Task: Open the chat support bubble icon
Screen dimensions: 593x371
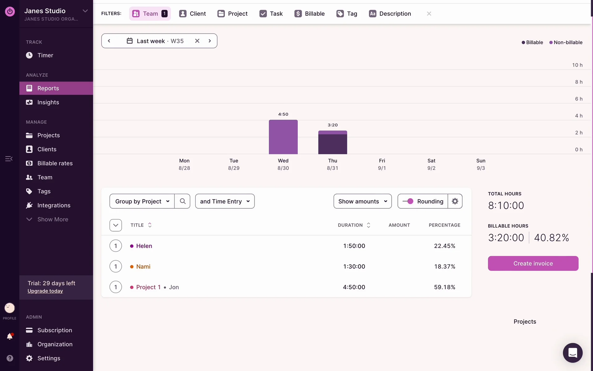Action: tap(572, 353)
